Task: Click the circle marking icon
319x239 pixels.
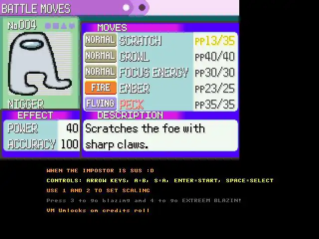Action: [x=48, y=26]
